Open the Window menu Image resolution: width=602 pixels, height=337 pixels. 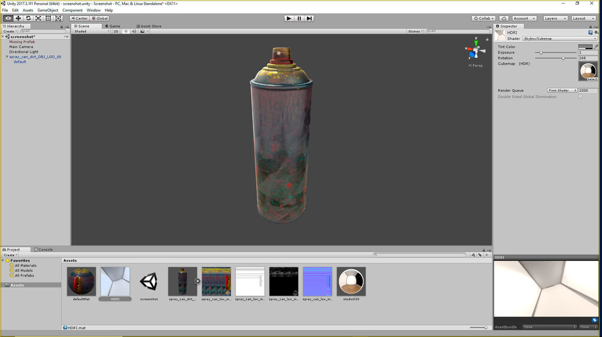point(93,10)
